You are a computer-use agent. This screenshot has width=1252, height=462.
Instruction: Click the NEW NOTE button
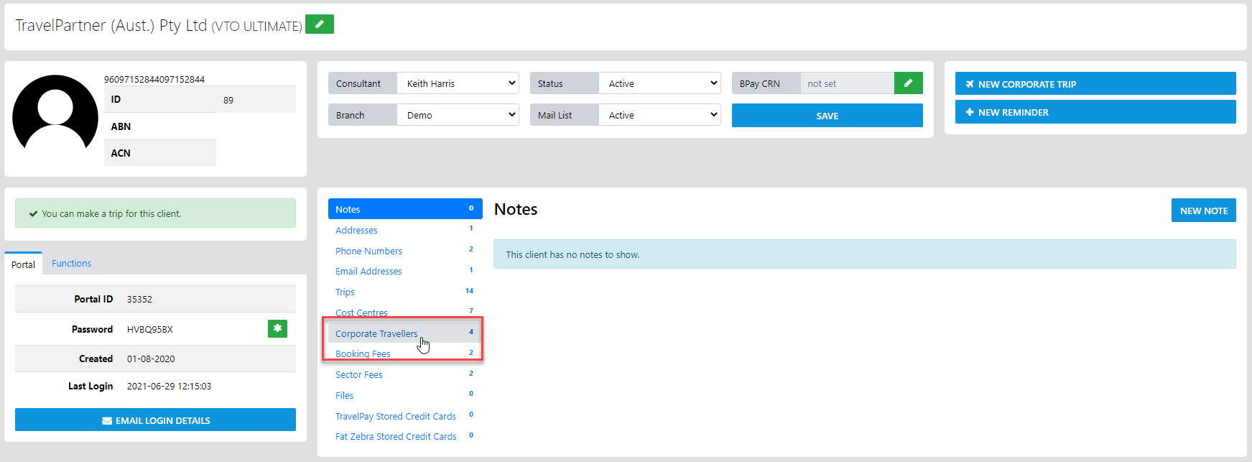click(x=1203, y=211)
